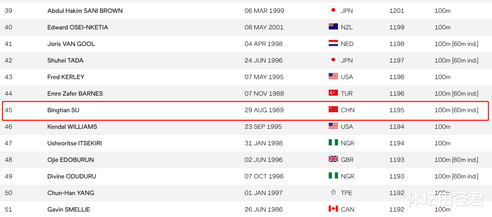Select athlete name Edward OSEI-NKETIA
The height and width of the screenshot is (217, 492).
(78, 27)
